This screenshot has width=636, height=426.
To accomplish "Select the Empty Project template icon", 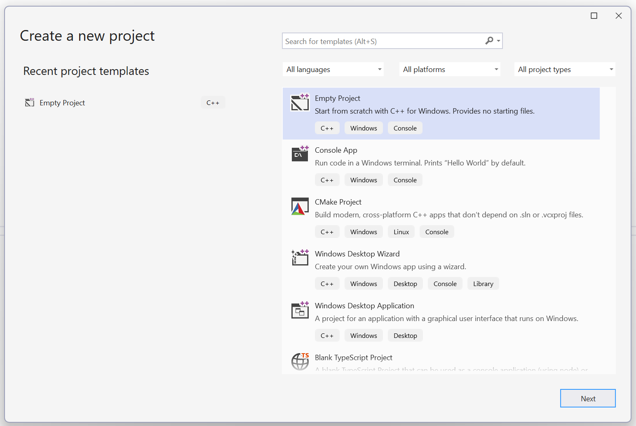I will (300, 103).
